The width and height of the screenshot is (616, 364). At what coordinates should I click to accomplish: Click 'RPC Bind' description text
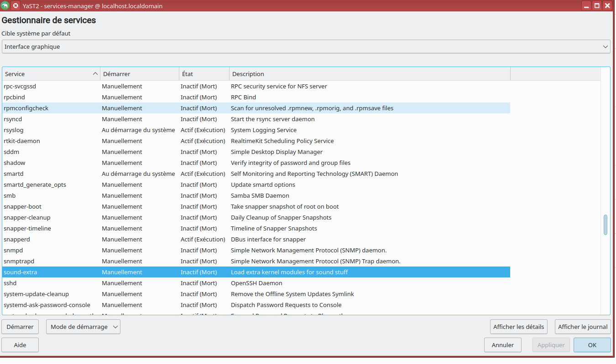(243, 97)
